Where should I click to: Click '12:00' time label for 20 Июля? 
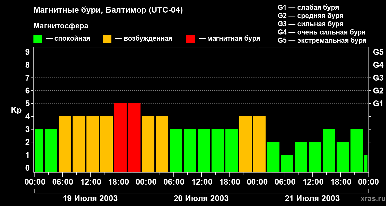click(201, 182)
